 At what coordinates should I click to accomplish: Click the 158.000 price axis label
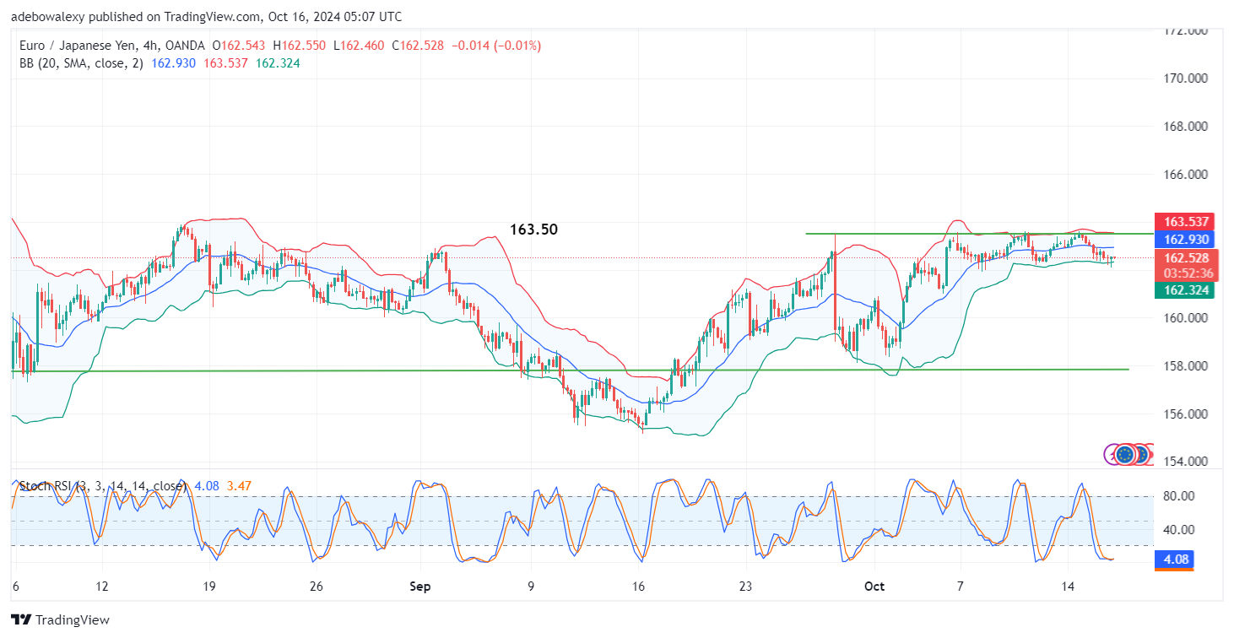[x=1188, y=366]
